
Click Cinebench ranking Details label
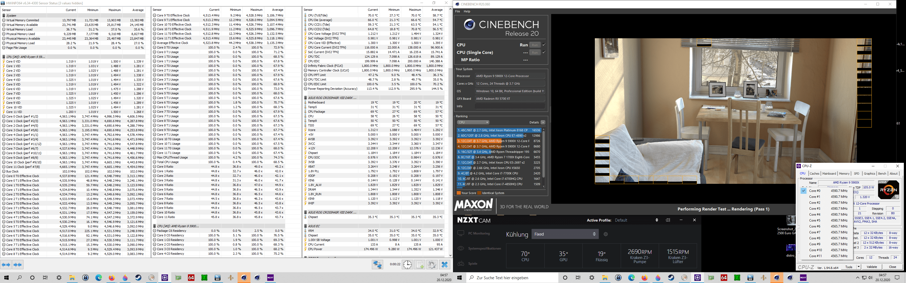pos(534,122)
